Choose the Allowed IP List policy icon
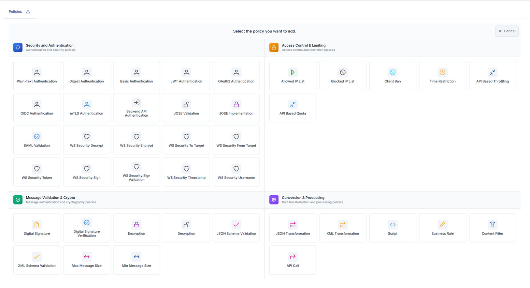The width and height of the screenshot is (530, 288). (292, 72)
